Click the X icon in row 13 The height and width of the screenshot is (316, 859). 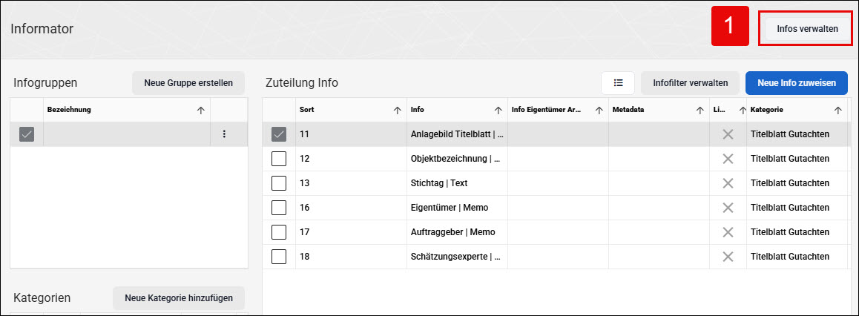tap(728, 183)
